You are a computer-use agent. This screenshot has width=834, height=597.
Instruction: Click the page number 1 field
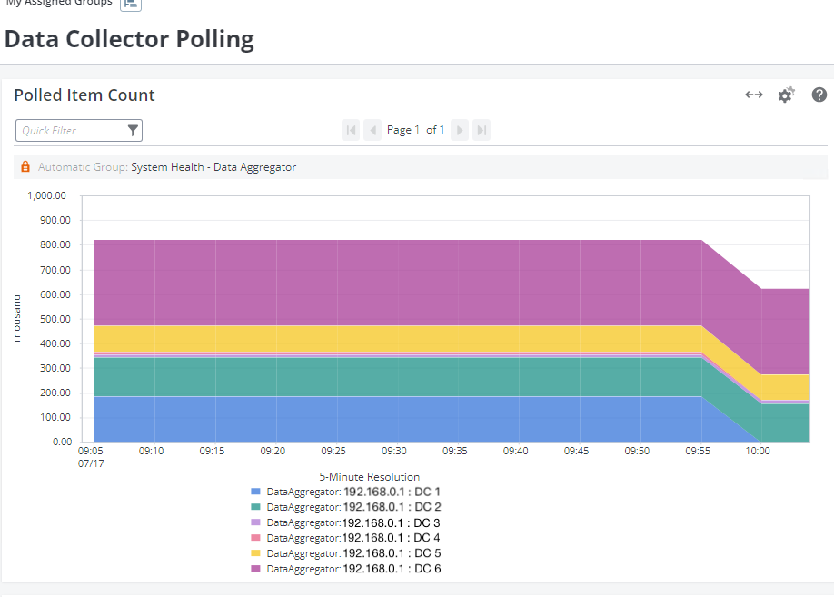[416, 131]
